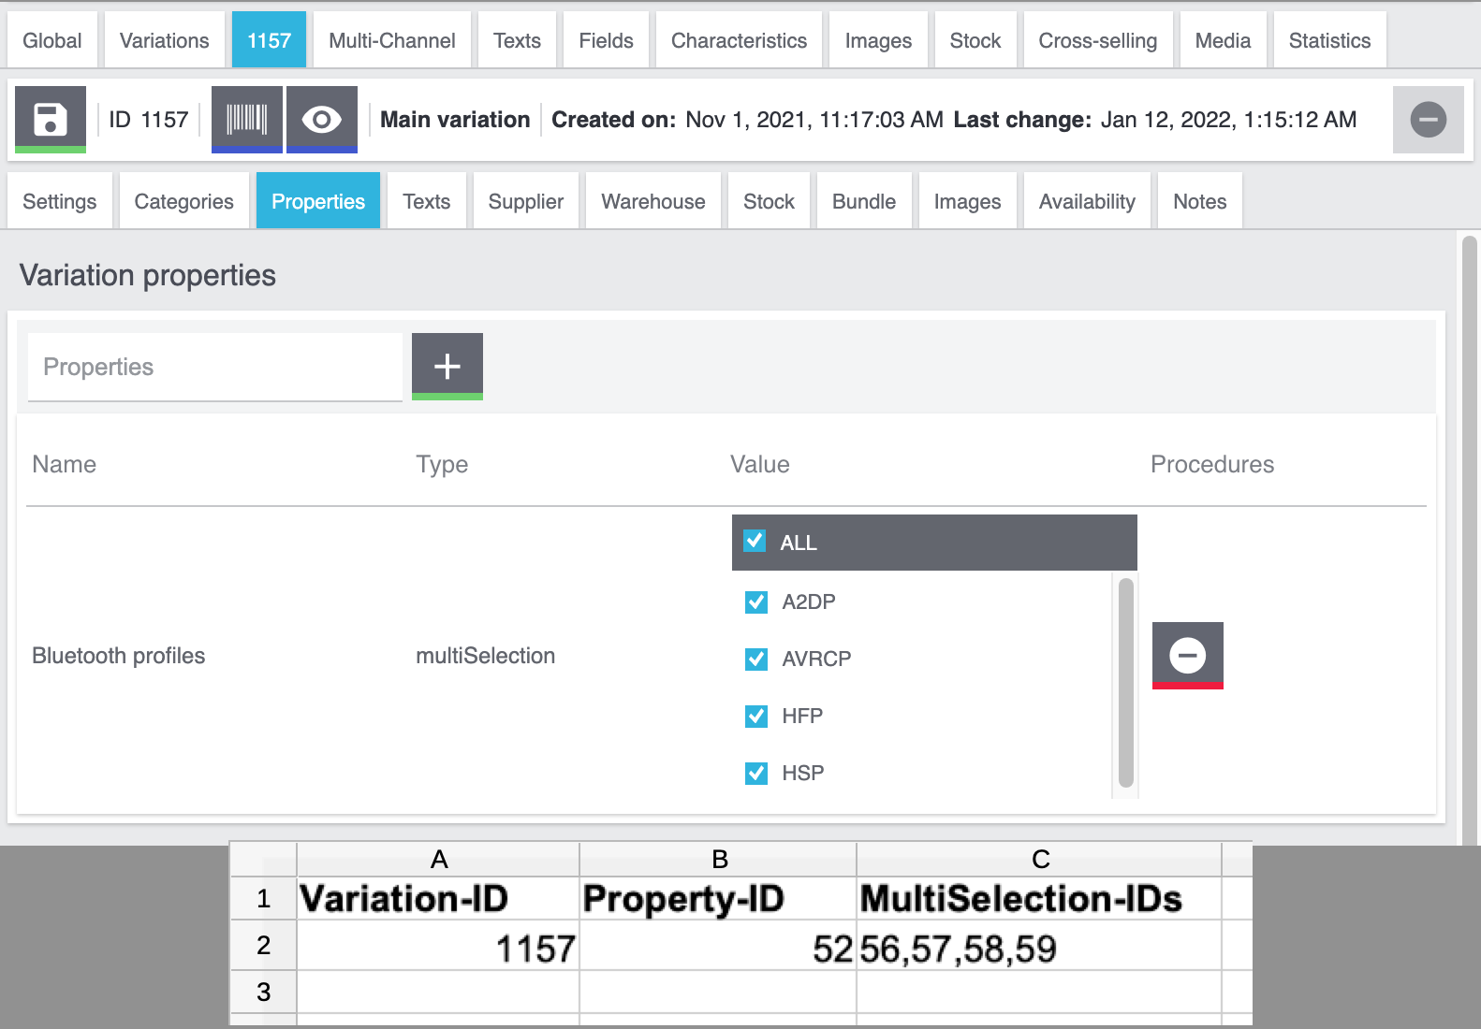Image resolution: width=1481 pixels, height=1029 pixels.
Task: Toggle the AVRCP checkbox
Action: [x=756, y=659]
